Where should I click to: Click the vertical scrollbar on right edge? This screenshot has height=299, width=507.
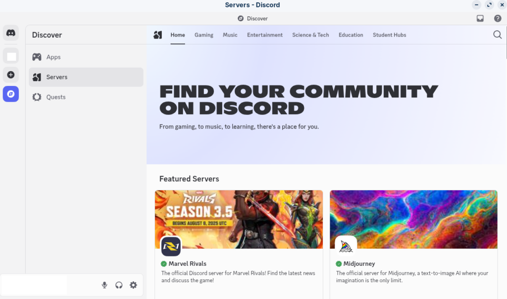tap(506, 42)
